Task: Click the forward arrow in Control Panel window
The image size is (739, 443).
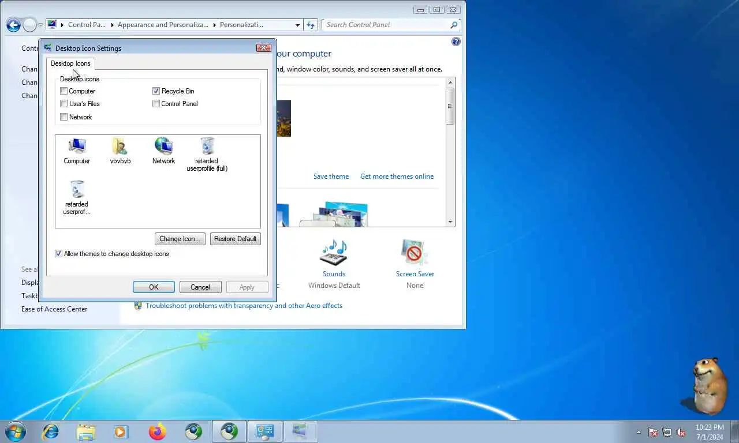Action: click(29, 25)
